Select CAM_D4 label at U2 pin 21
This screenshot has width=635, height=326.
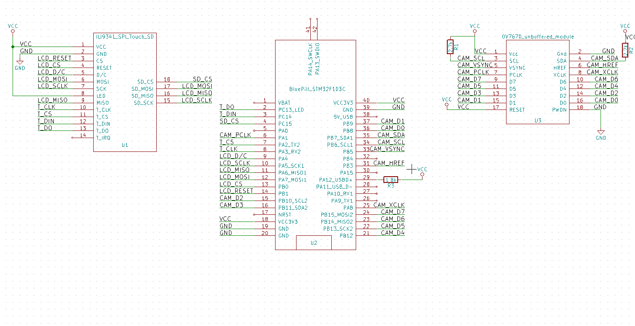[393, 233]
